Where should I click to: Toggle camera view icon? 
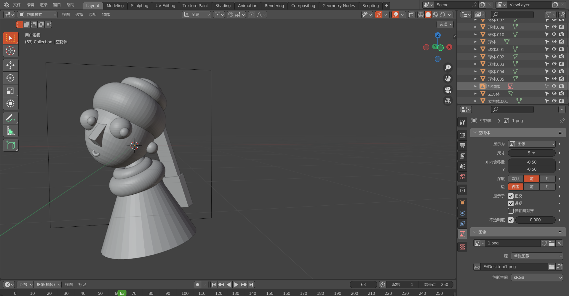pos(448,89)
